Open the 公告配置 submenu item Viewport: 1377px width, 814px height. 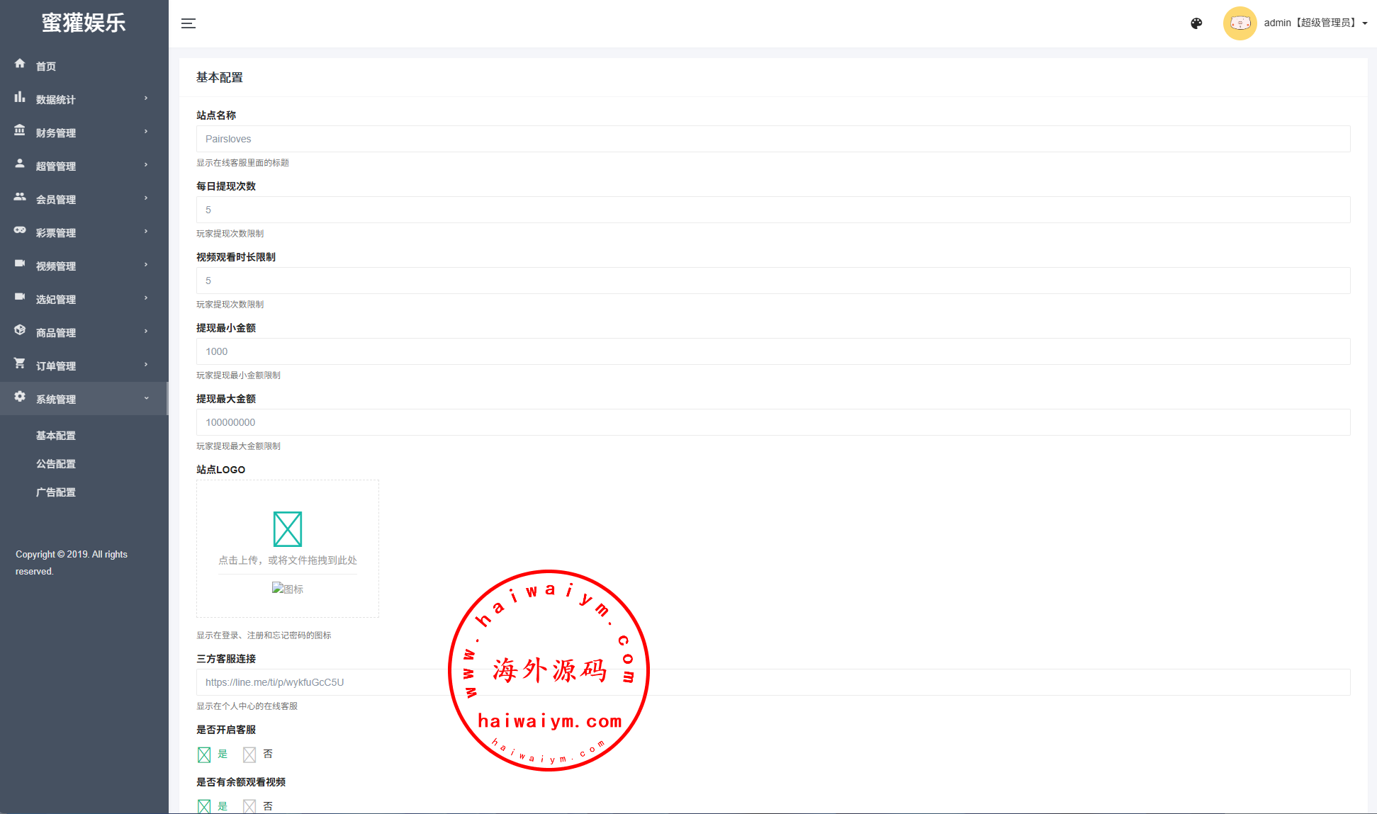click(56, 464)
